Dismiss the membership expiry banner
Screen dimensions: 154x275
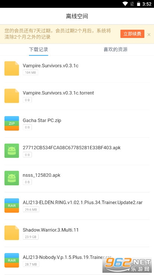coord(149,35)
